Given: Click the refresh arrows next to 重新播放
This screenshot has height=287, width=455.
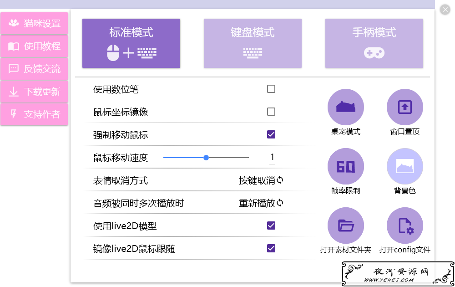Looking at the screenshot, I should point(280,203).
